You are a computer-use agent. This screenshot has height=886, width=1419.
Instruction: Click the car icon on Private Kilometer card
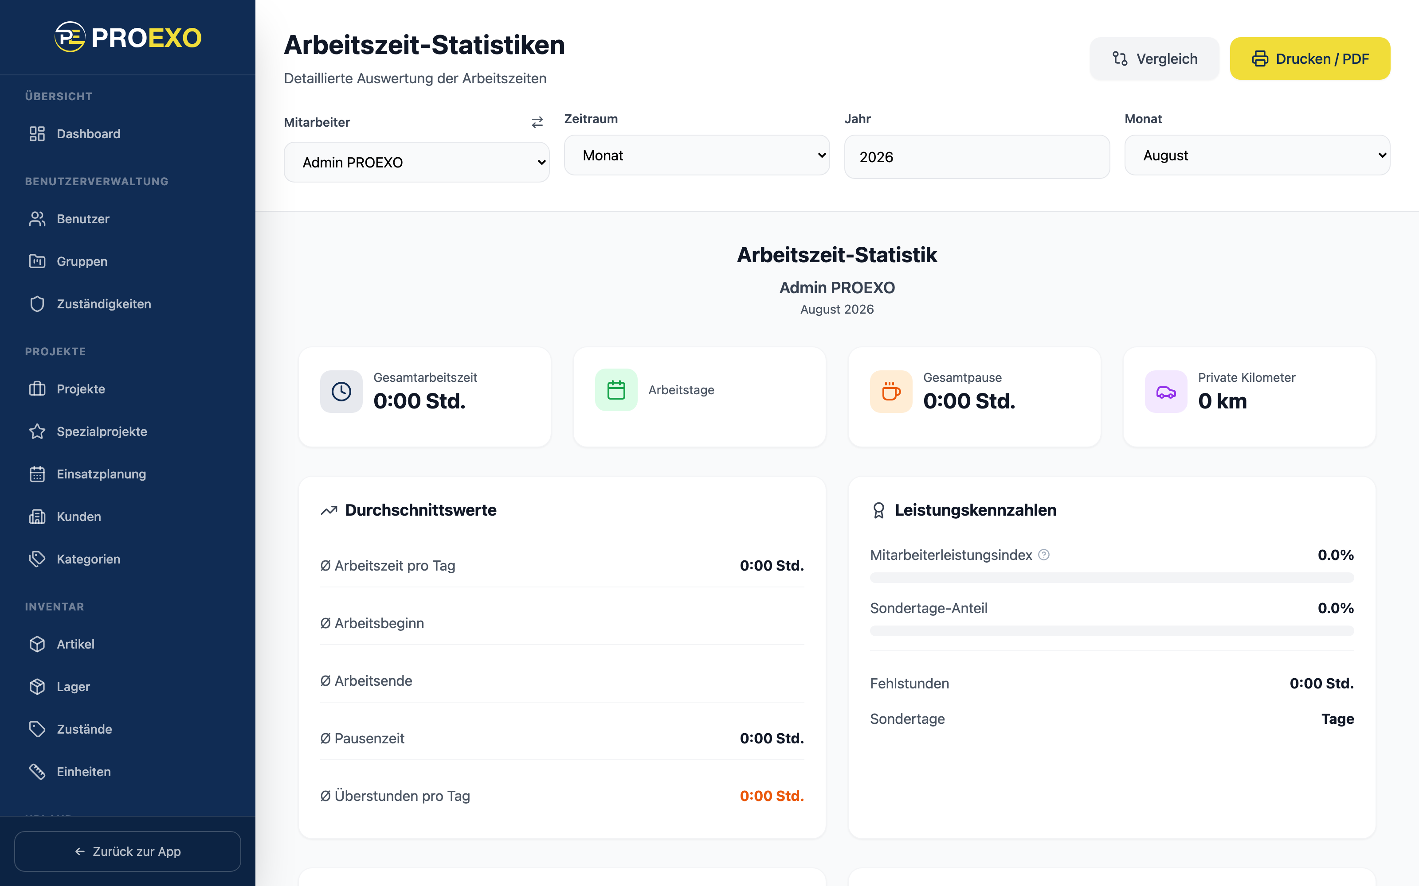(x=1166, y=392)
